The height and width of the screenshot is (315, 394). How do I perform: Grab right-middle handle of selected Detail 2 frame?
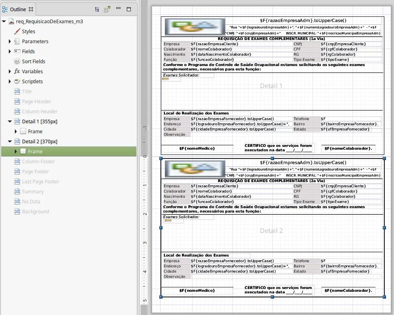click(384, 227)
